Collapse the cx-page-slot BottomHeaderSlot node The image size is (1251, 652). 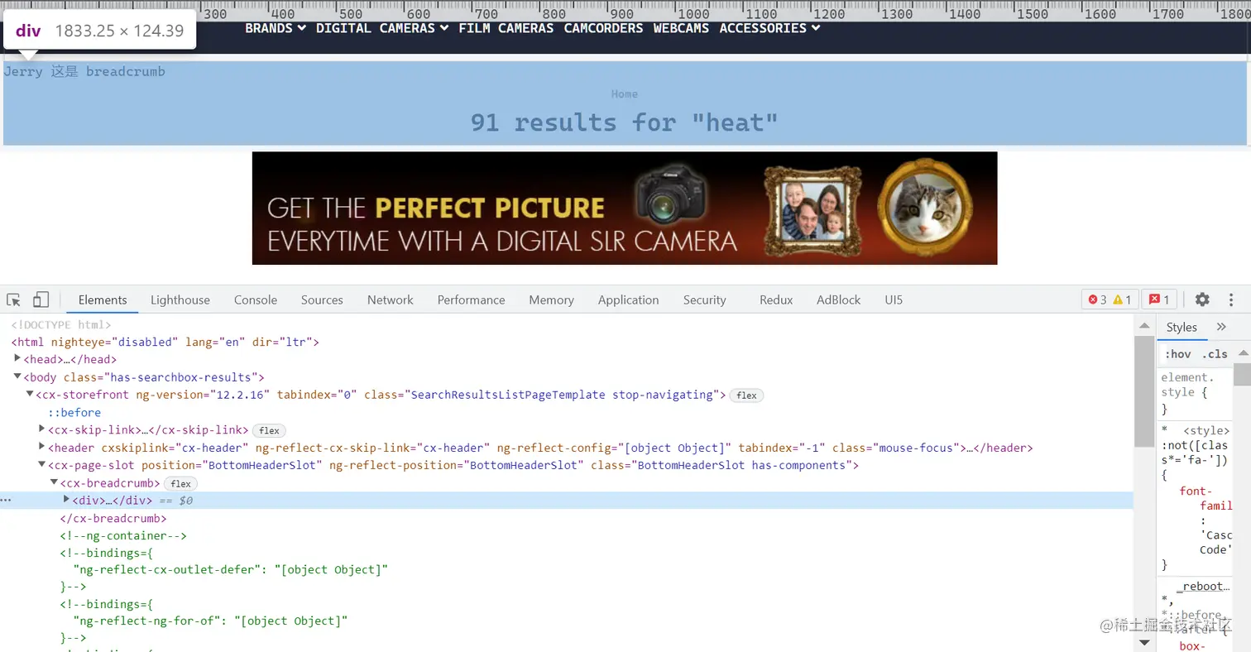pyautogui.click(x=42, y=464)
